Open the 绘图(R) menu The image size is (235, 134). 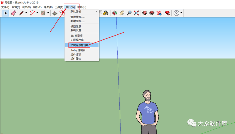[x=48, y=7]
